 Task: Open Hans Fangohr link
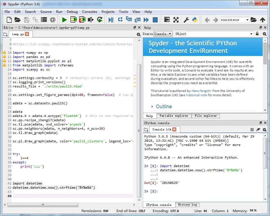[x=202, y=91]
